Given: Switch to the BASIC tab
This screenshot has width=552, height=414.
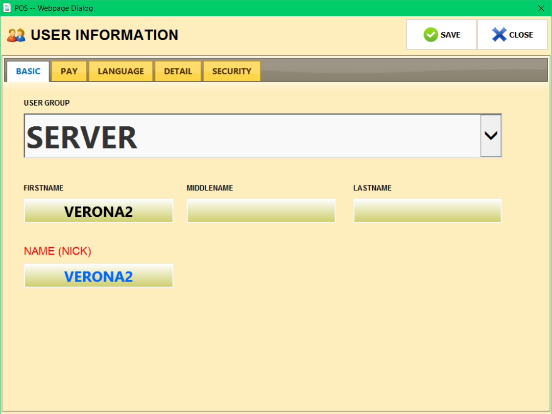Looking at the screenshot, I should point(28,71).
